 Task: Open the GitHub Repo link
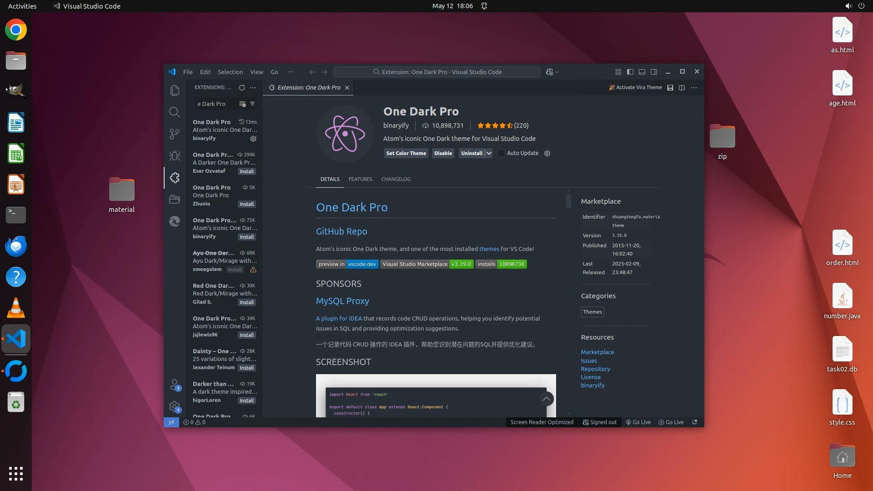(341, 231)
